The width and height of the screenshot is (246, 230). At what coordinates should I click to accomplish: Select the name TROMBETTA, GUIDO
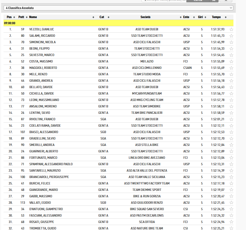coord(43,229)
